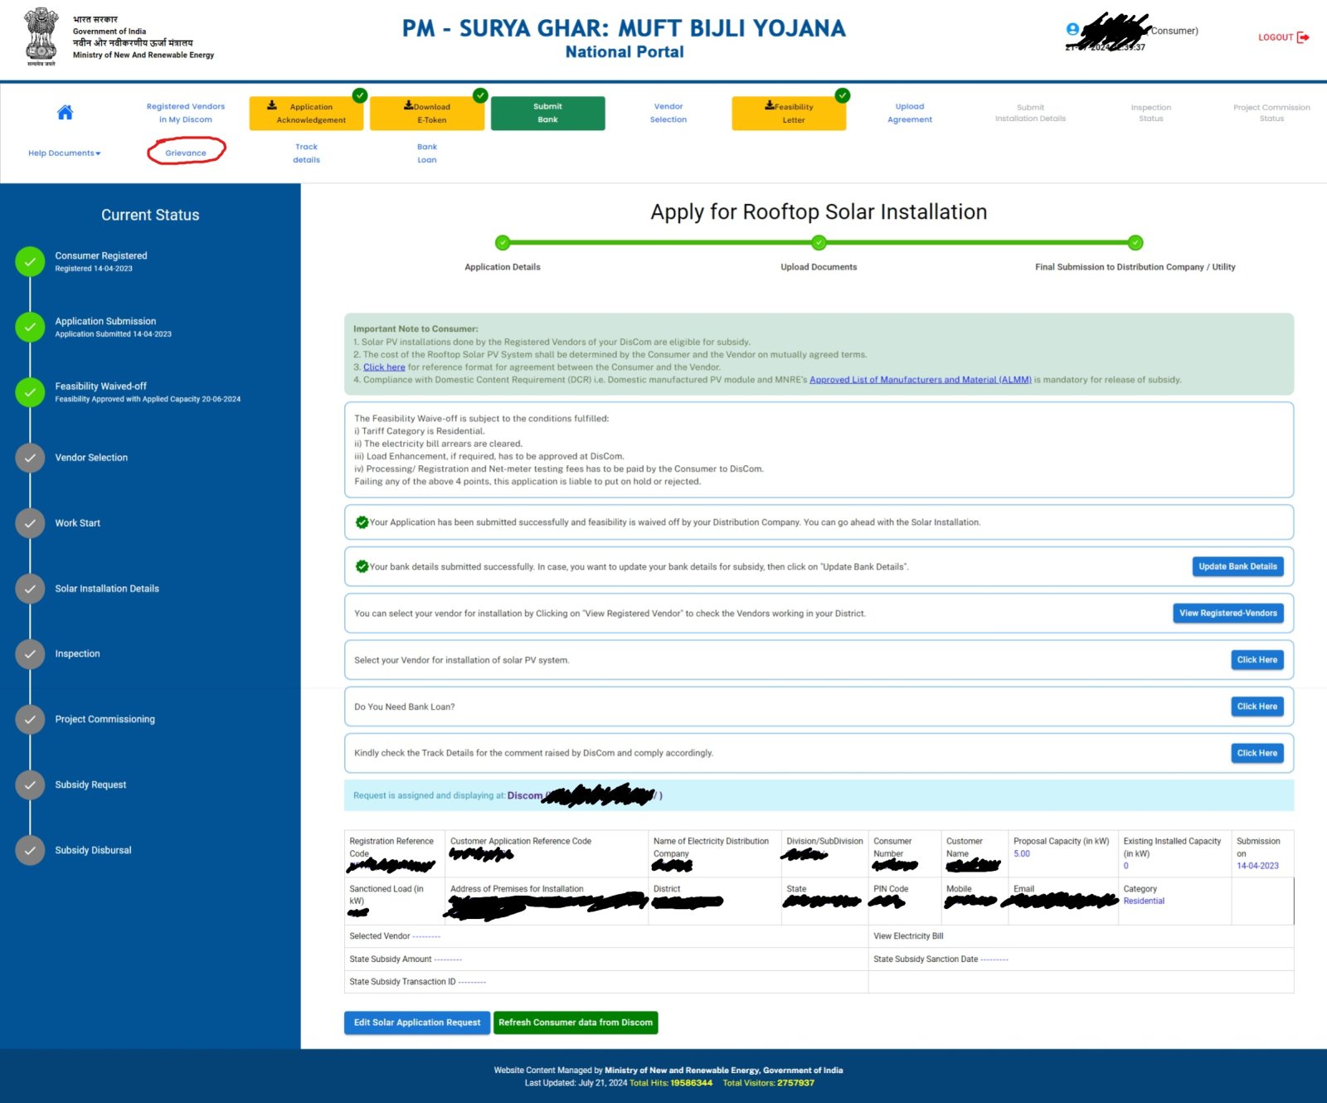Open Project Commission Status menu item
Viewport: 1327px width, 1103px height.
pos(1271,113)
